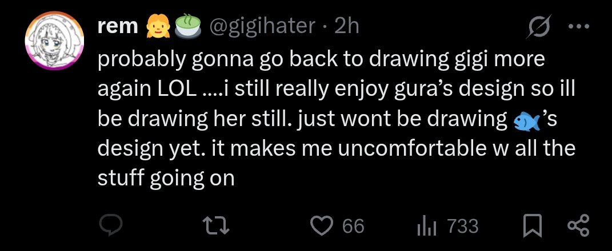Click the display name rem
This screenshot has height=251, width=612.
118,26
